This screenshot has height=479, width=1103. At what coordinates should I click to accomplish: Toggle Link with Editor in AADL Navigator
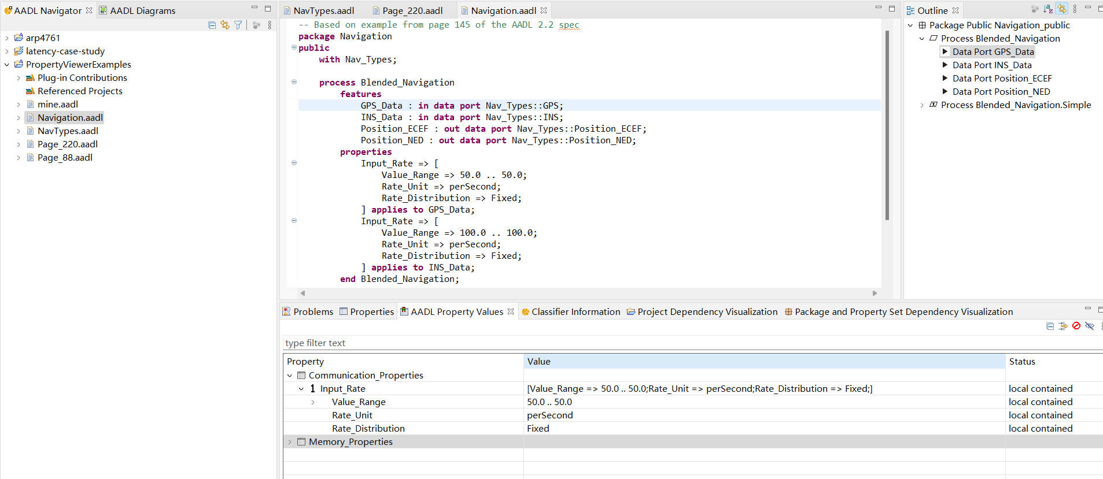[225, 25]
